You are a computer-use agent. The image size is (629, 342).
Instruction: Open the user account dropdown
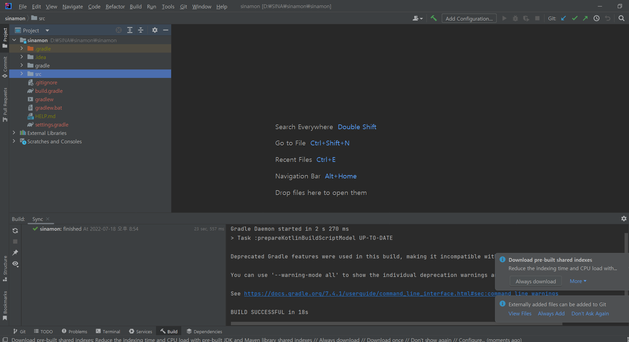[418, 18]
